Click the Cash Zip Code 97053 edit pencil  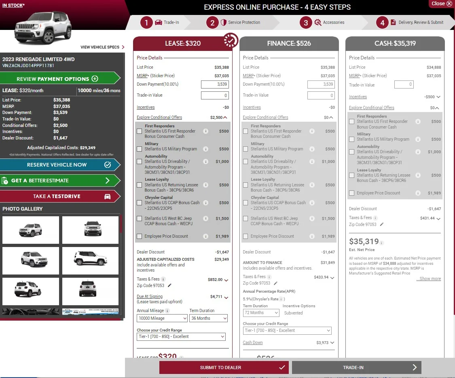(382, 224)
